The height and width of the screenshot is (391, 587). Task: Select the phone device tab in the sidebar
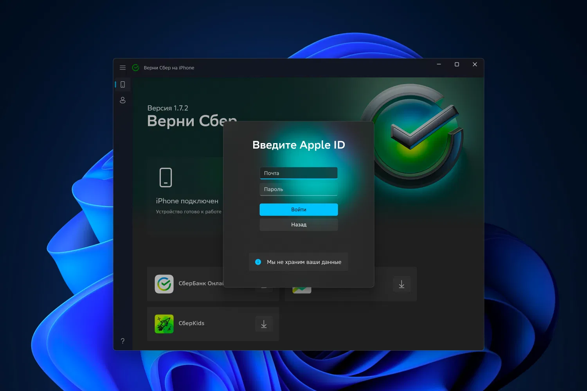[122, 84]
